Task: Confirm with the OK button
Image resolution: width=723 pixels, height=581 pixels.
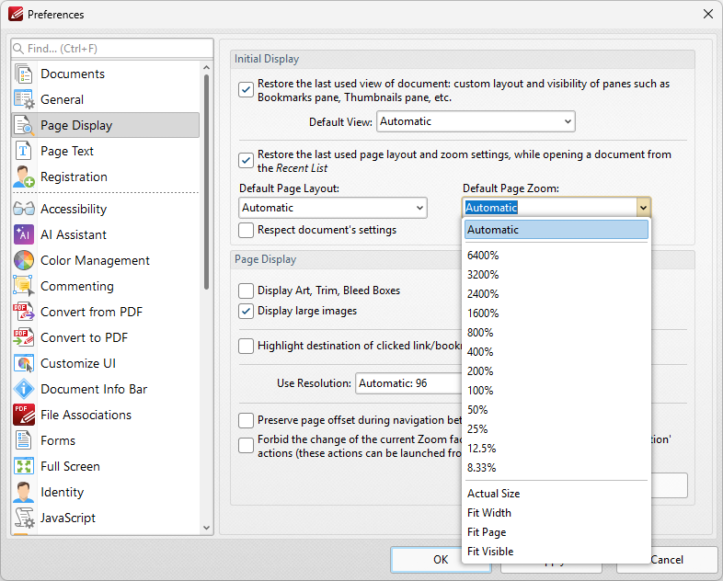Action: pyautogui.click(x=441, y=559)
